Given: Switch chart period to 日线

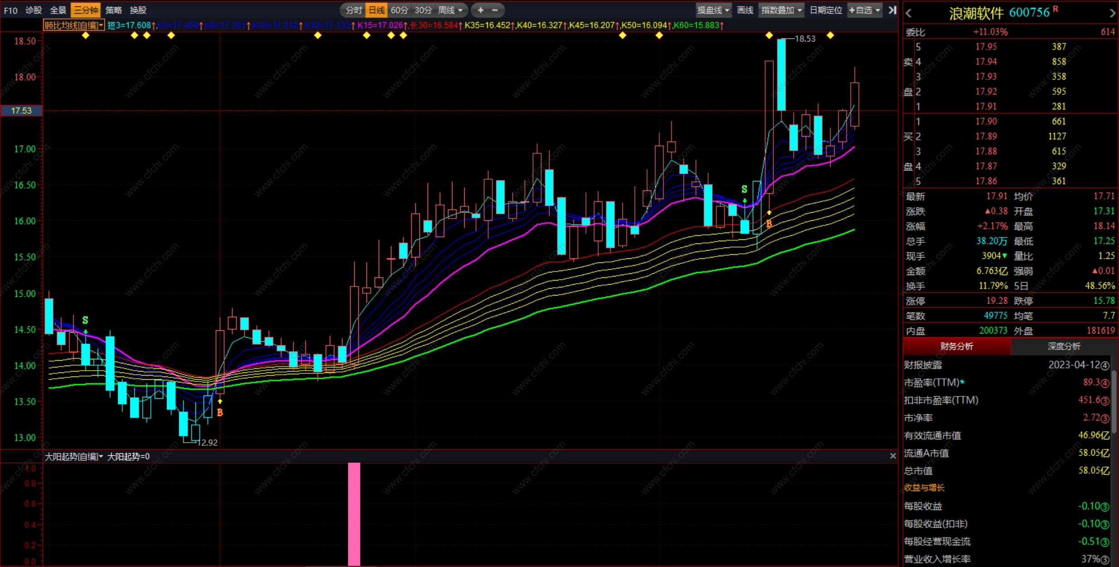Looking at the screenshot, I should coord(376,10).
